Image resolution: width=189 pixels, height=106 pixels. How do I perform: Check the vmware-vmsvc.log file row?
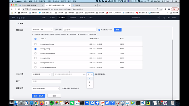point(35,67)
